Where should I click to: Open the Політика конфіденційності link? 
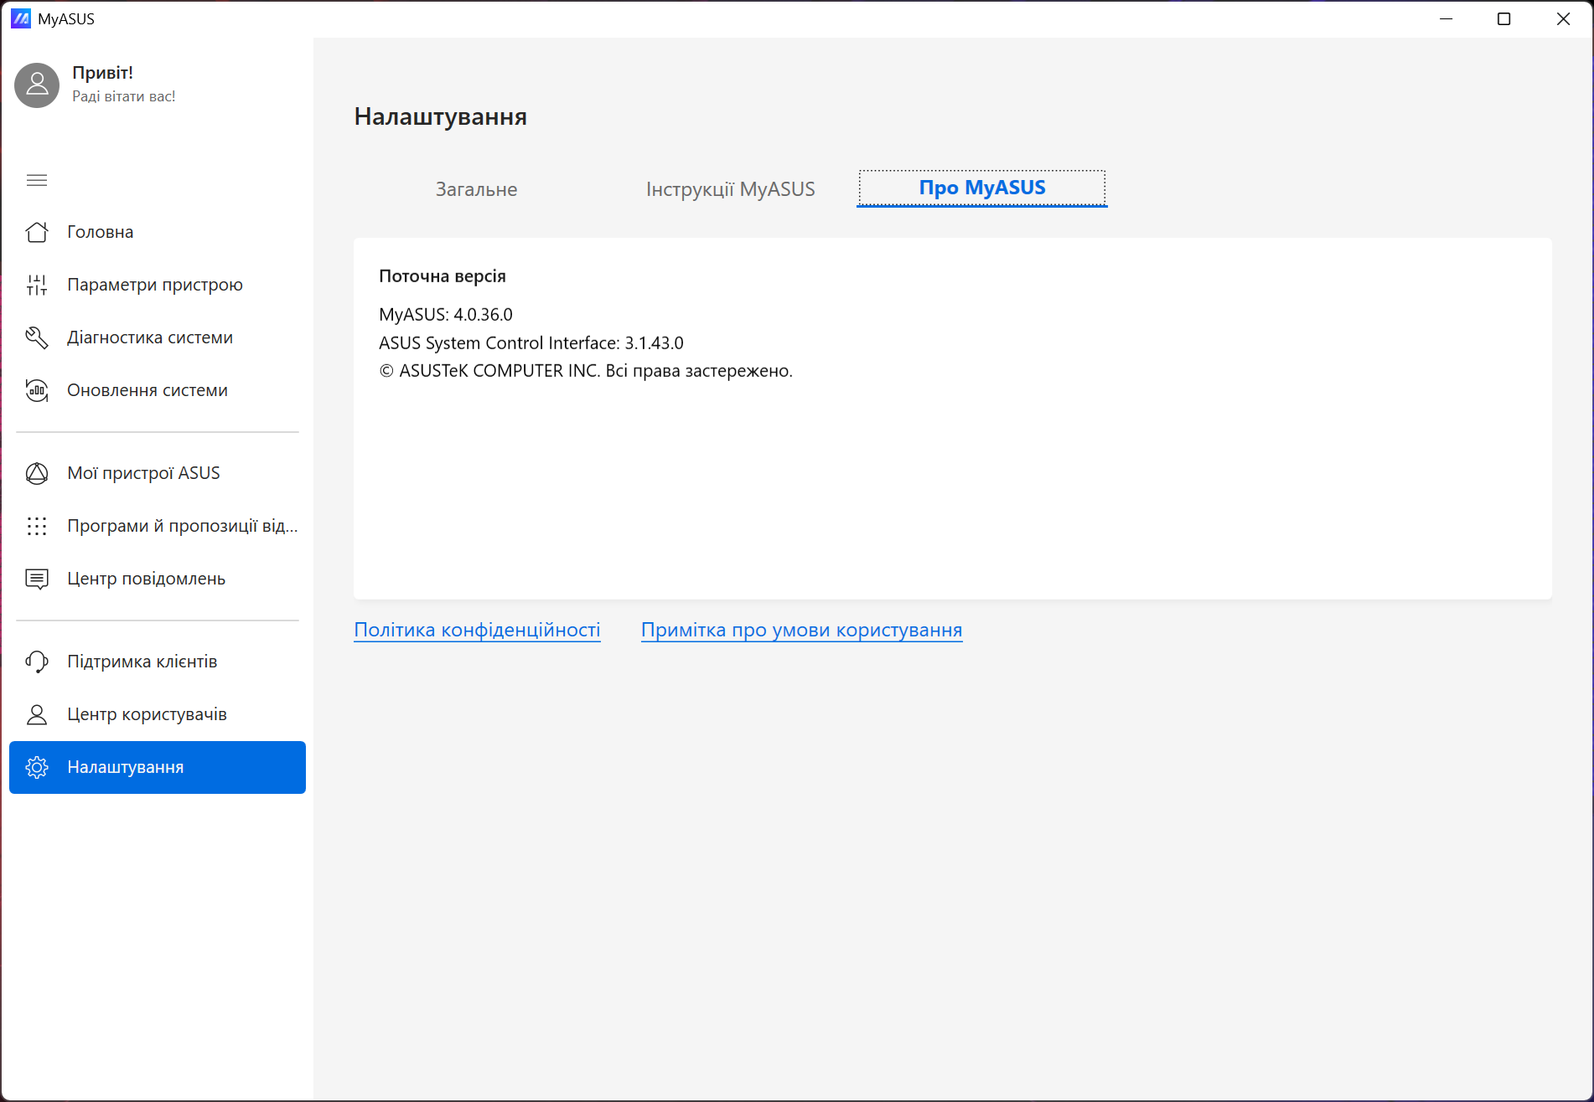477,630
